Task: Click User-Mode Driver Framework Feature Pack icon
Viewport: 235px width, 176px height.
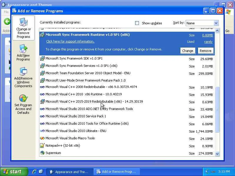Action: 42,80
